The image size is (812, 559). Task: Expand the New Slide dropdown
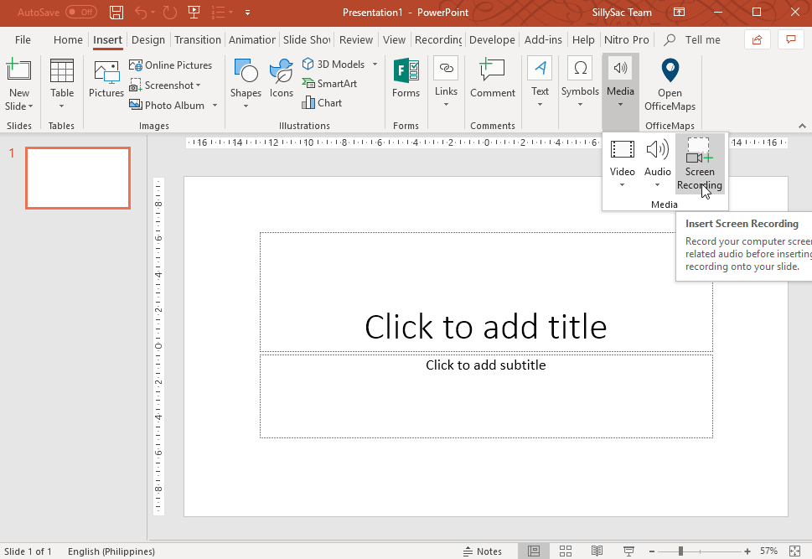coord(19,106)
